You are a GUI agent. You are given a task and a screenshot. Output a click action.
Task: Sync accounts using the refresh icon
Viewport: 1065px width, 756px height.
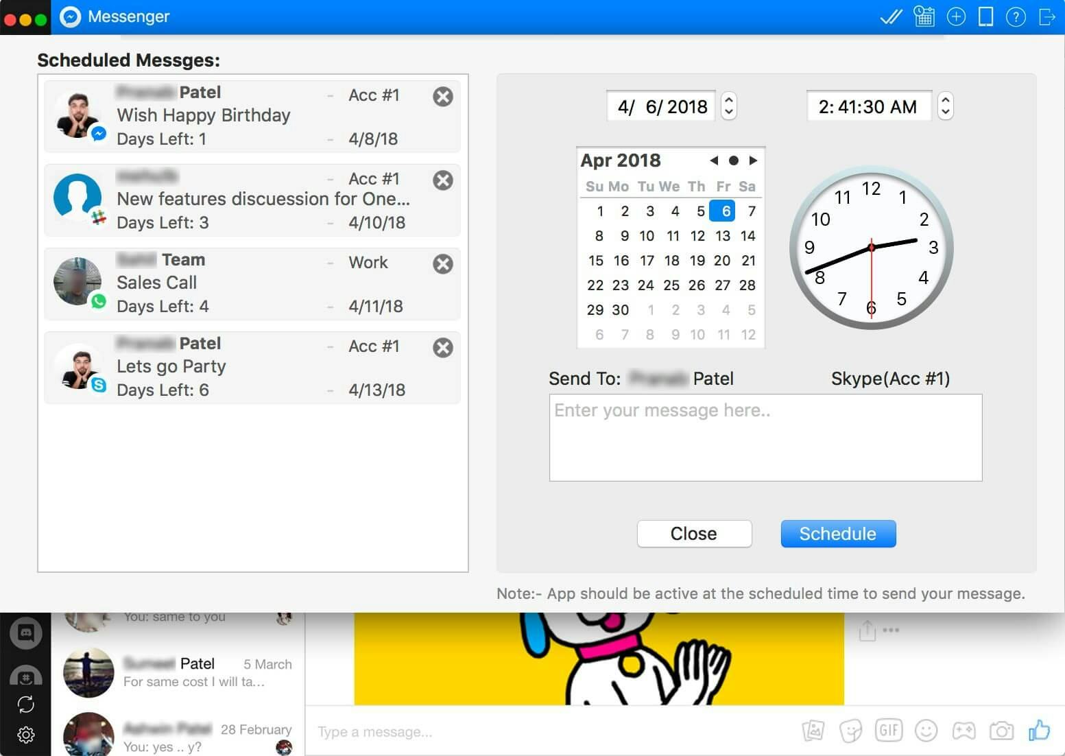[x=26, y=704]
